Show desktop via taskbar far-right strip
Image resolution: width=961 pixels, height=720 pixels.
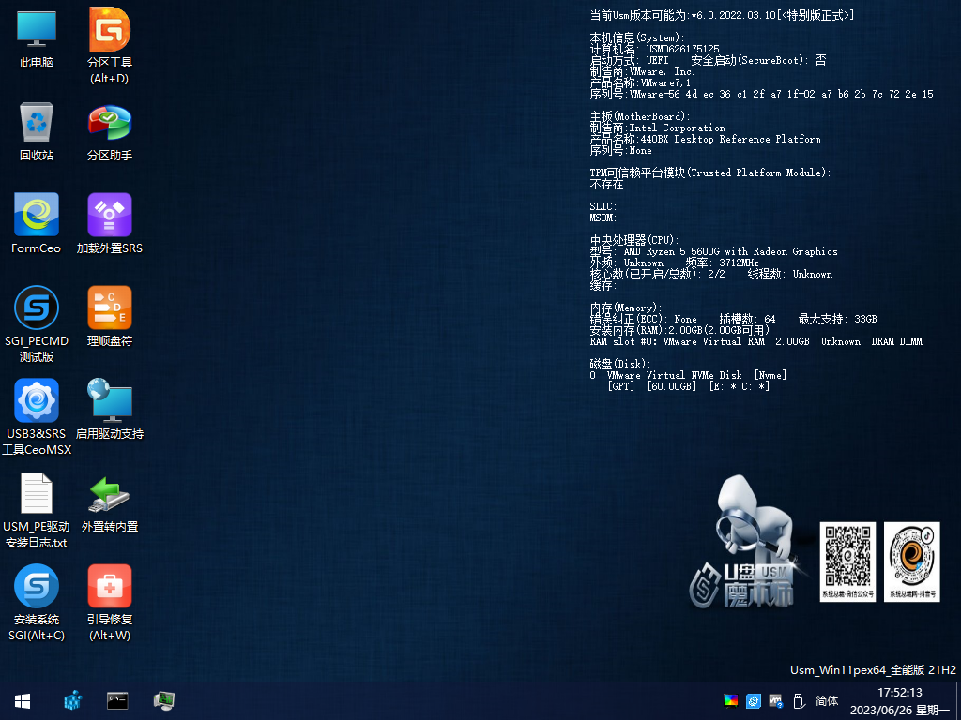pyautogui.click(x=958, y=701)
